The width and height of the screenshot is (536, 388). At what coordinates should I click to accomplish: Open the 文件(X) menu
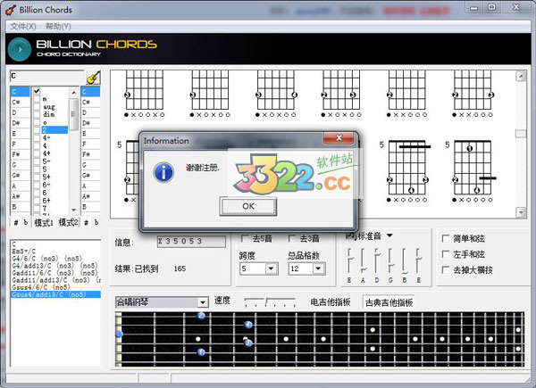click(23, 26)
